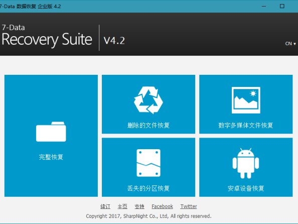Open the 续订 renewal link

point(105,206)
